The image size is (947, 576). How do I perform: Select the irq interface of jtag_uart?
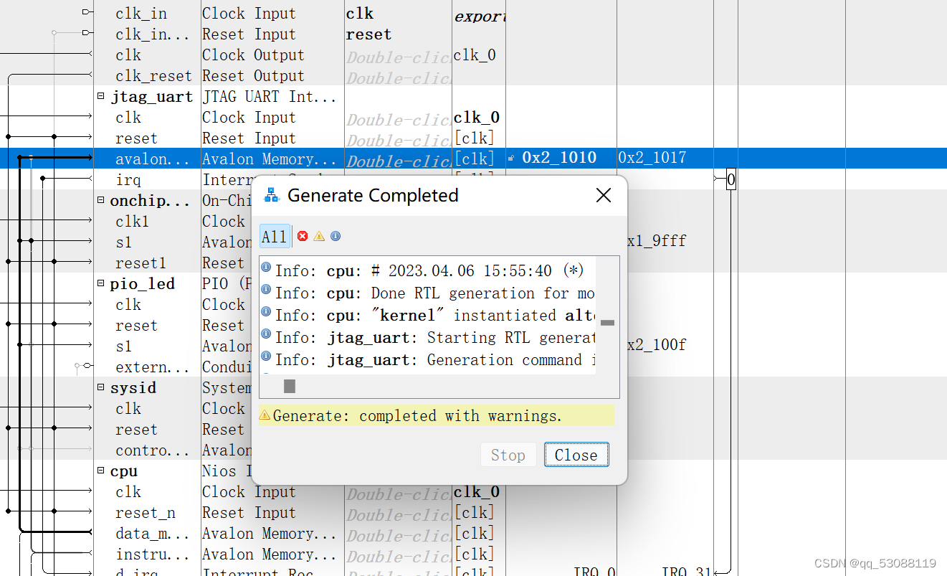pyautogui.click(x=128, y=179)
